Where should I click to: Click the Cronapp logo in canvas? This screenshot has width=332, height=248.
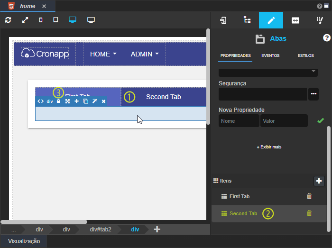tap(45, 54)
